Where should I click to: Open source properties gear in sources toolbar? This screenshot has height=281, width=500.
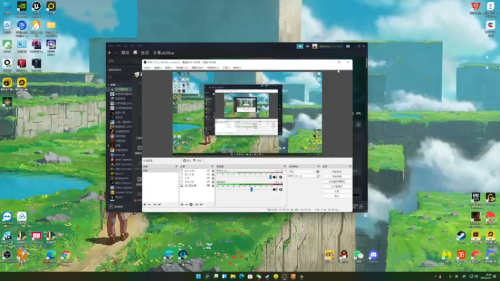tap(191, 205)
